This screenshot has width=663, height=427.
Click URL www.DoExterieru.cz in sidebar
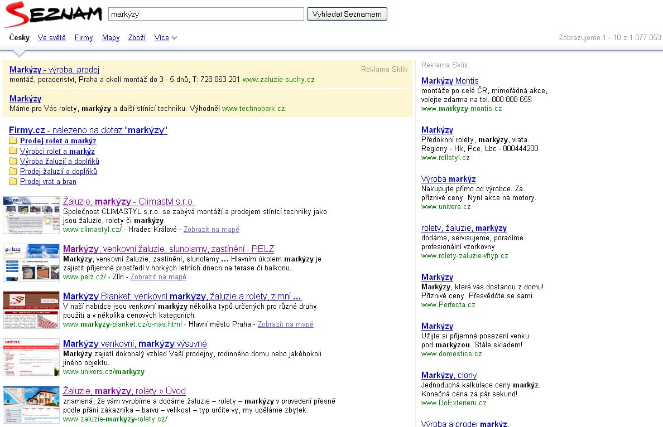click(454, 403)
